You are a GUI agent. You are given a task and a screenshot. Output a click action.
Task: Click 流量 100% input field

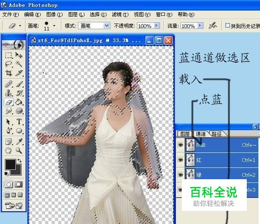[189, 26]
